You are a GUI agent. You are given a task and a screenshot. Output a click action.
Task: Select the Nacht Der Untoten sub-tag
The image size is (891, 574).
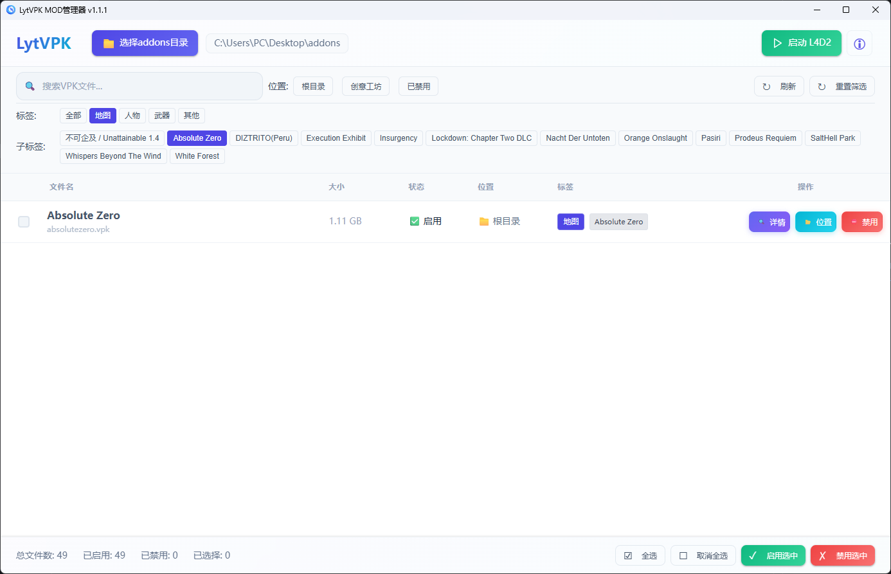pos(577,138)
